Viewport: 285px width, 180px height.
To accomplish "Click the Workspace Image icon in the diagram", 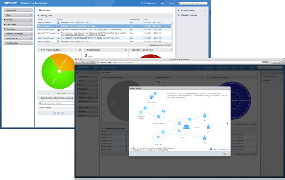I will point(141,112).
